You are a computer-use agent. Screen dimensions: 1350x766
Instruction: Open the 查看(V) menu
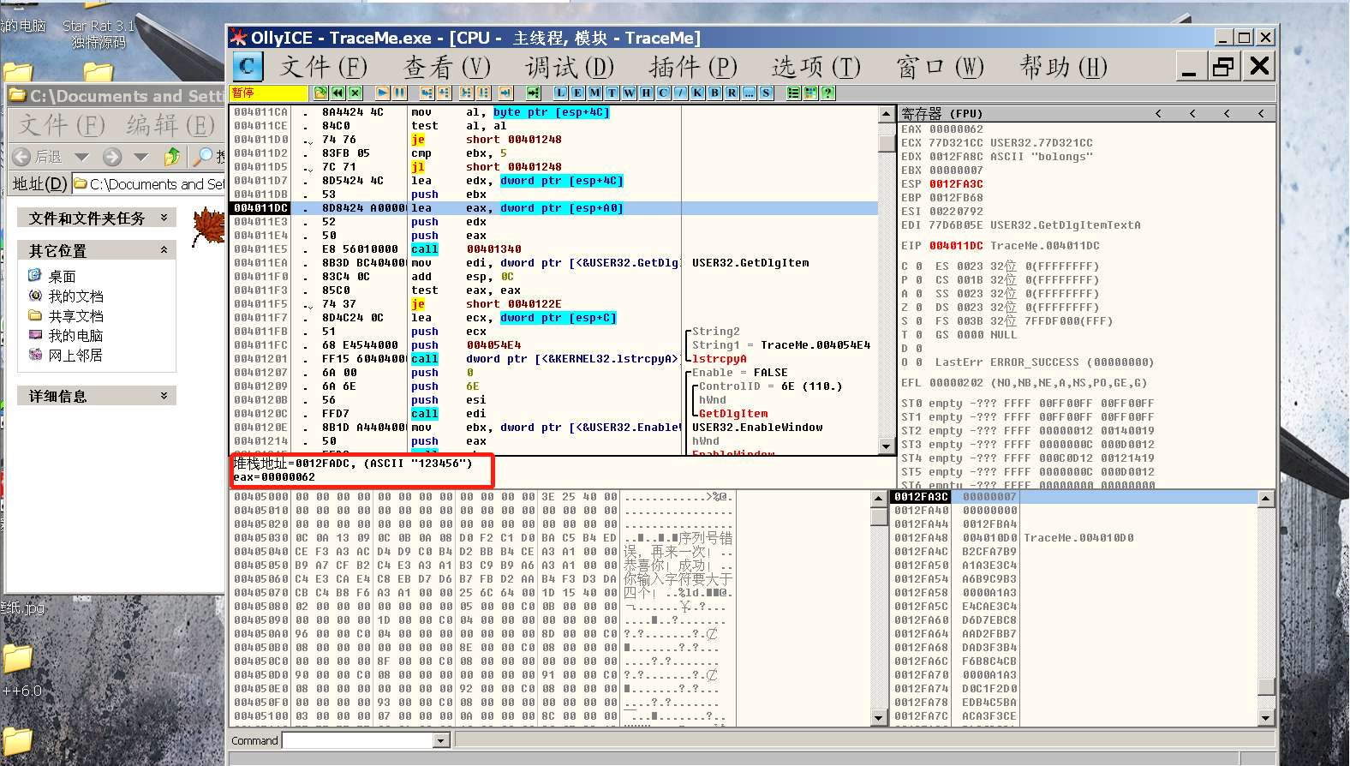pos(447,66)
